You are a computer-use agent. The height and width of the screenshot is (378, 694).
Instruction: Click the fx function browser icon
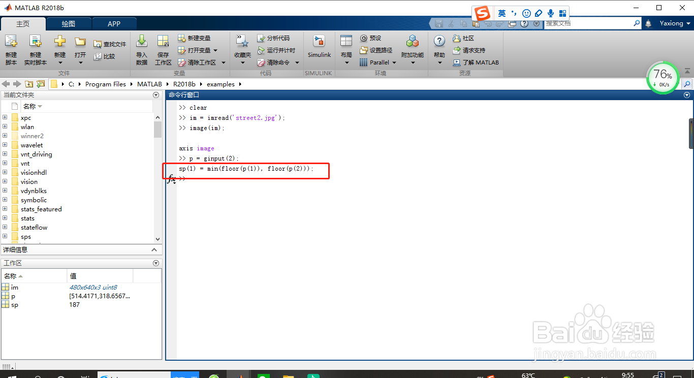171,178
